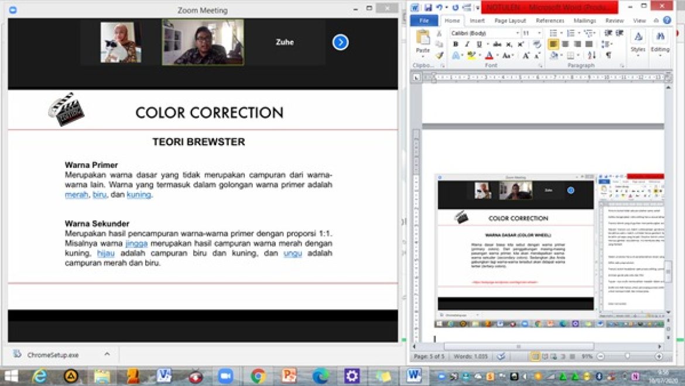
Task: Click the sort icon in the Paragraph group
Action: pos(592,55)
